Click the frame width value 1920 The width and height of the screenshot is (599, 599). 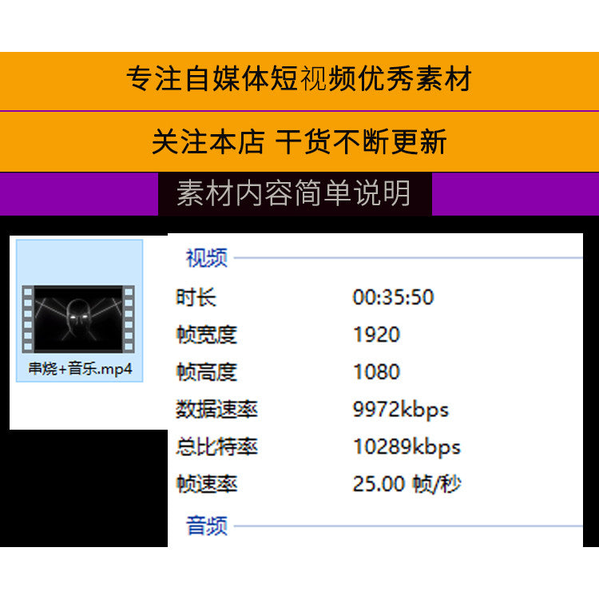click(x=376, y=335)
